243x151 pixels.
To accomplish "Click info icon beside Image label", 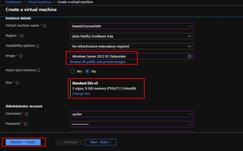I will [x=21, y=56].
